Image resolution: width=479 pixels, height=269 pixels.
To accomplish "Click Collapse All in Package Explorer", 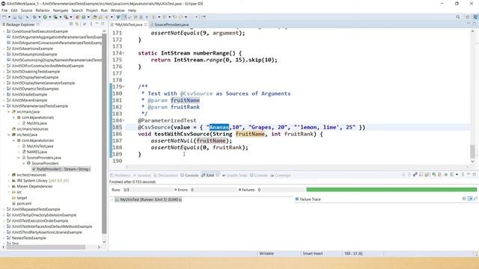I will tap(71, 24).
